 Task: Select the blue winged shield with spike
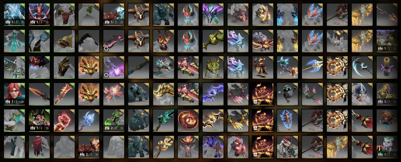point(287,120)
